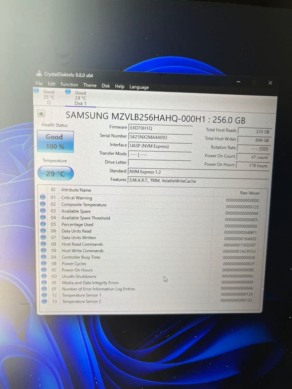The image size is (292, 389).
Task: Click status dot of Available Spare Threshold row
Action: tap(43, 217)
